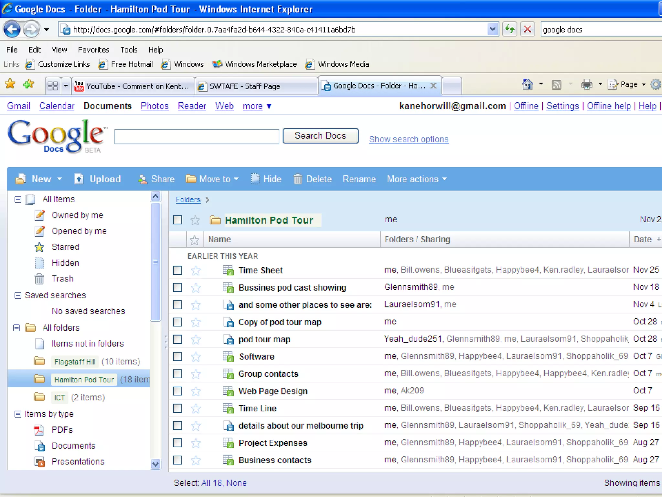The width and height of the screenshot is (662, 497).
Task: Switch to YouTube Comment on Kent tab
Action: [133, 86]
